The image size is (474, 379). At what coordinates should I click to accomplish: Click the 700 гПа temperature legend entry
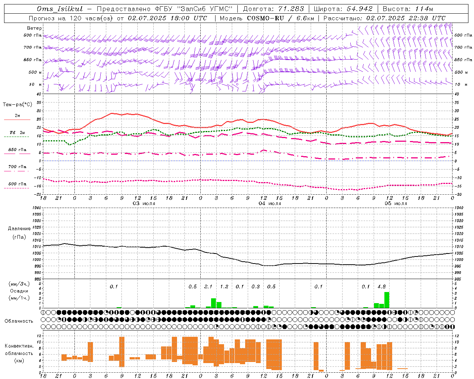pos(17,167)
